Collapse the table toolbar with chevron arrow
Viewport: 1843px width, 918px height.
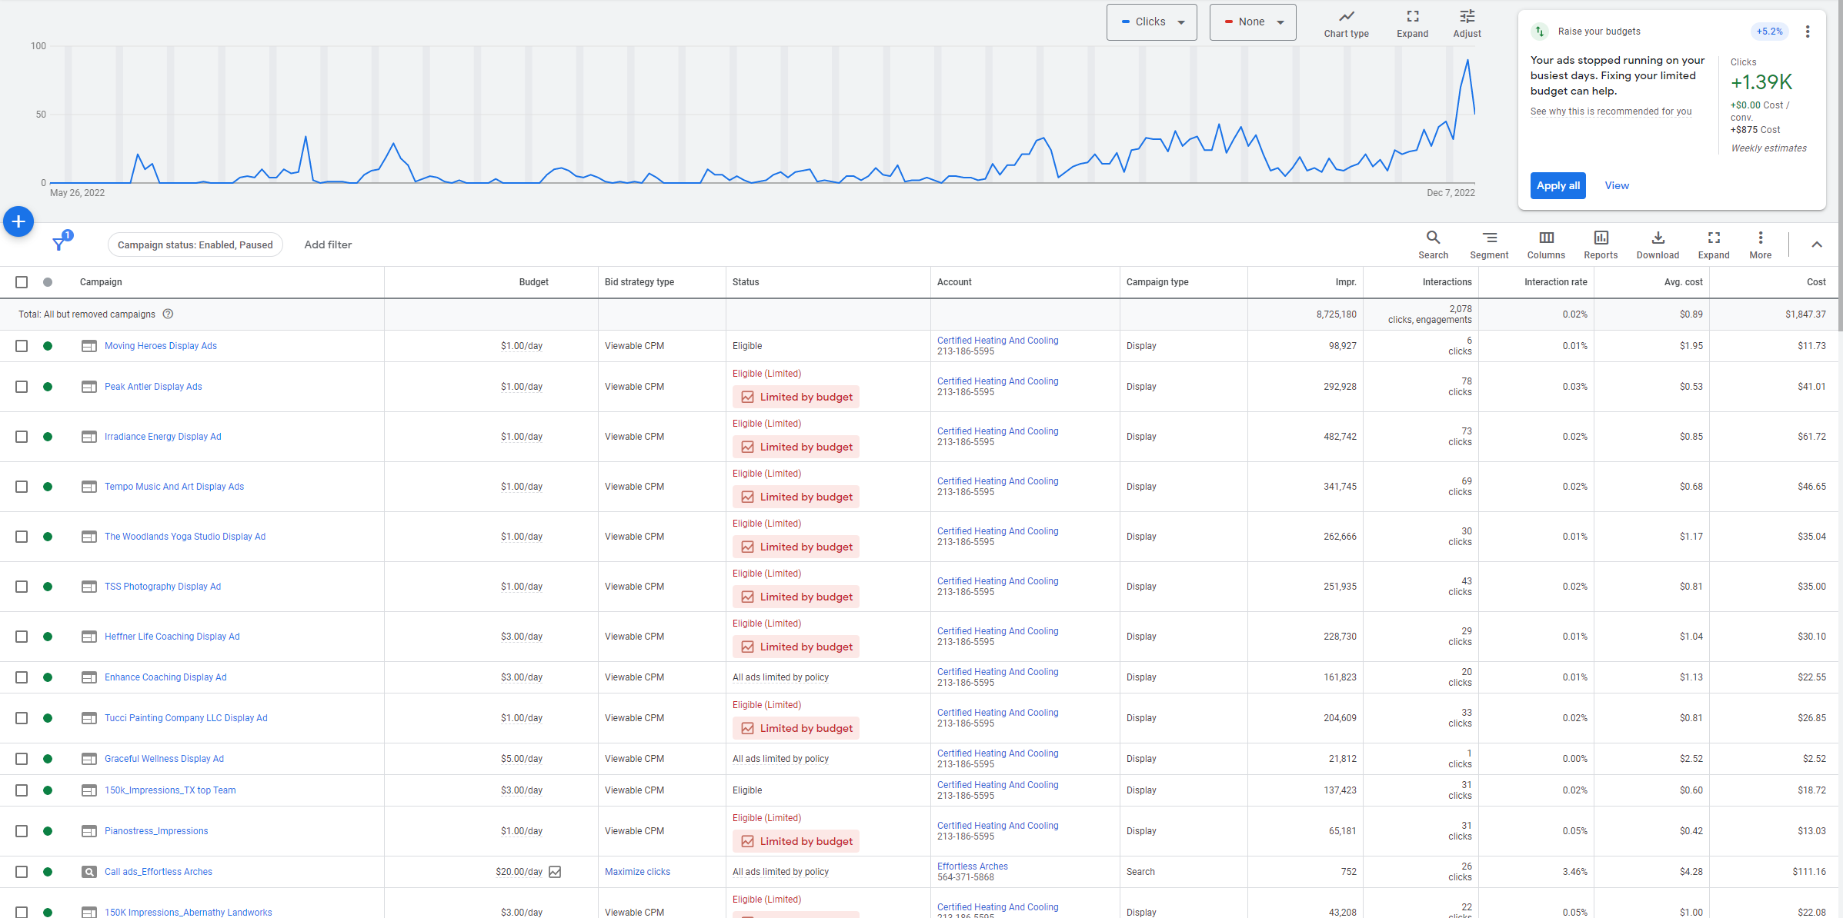tap(1817, 244)
